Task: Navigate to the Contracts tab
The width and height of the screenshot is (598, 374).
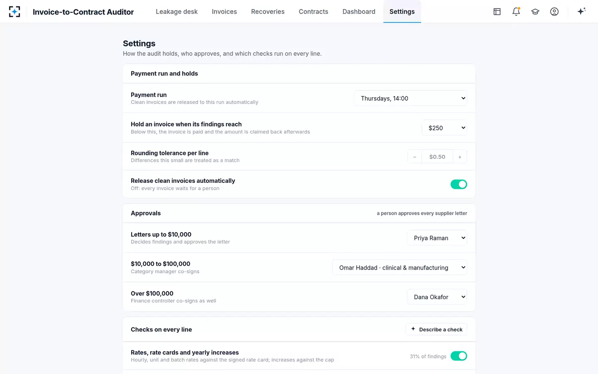Action: [314, 12]
